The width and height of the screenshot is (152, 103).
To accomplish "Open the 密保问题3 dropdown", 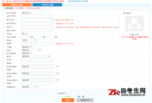I will click(40, 80).
